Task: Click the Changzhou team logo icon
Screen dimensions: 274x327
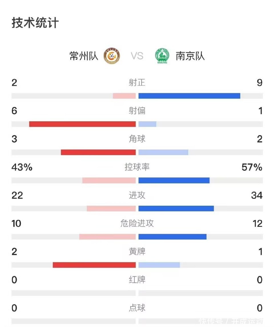Action: pyautogui.click(x=112, y=56)
